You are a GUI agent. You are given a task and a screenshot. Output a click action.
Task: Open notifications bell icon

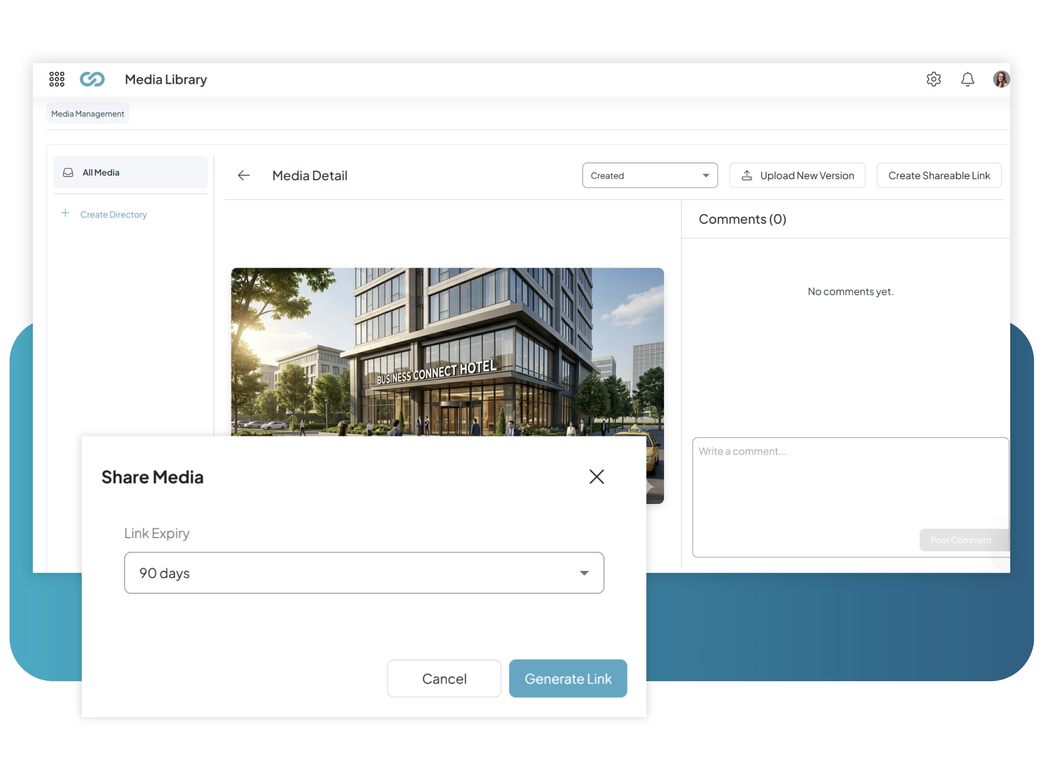[x=967, y=79]
